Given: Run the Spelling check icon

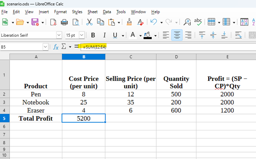Looking at the screenshot, I should tap(198, 22).
